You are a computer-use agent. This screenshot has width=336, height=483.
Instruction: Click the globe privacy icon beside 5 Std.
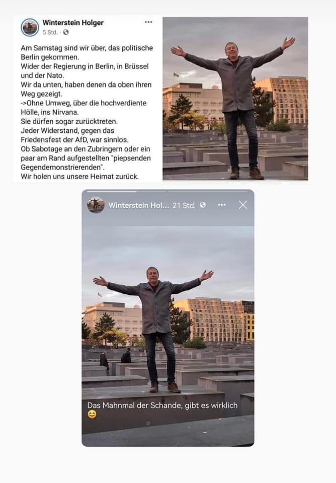click(x=66, y=32)
